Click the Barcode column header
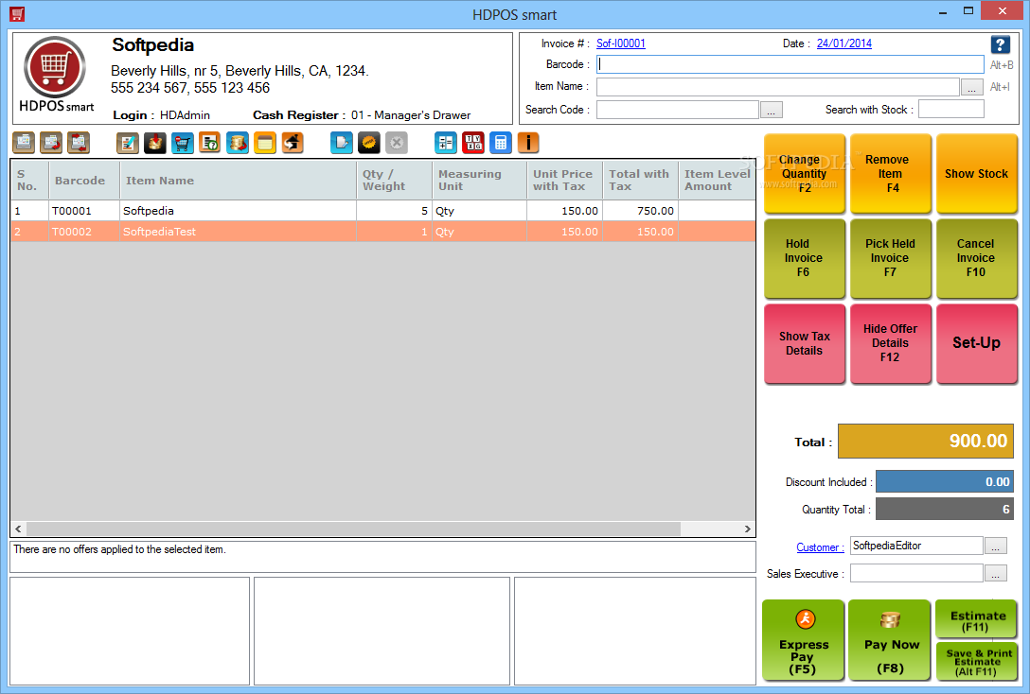Viewport: 1030px width, 694px height. [84, 181]
